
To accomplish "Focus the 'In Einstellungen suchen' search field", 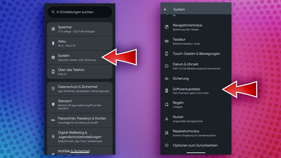I will pyautogui.click(x=80, y=12).
